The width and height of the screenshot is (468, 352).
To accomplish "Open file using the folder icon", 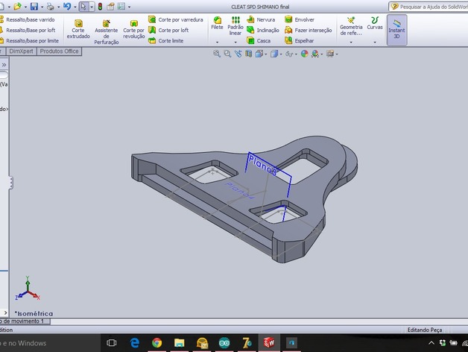I will point(18,6).
